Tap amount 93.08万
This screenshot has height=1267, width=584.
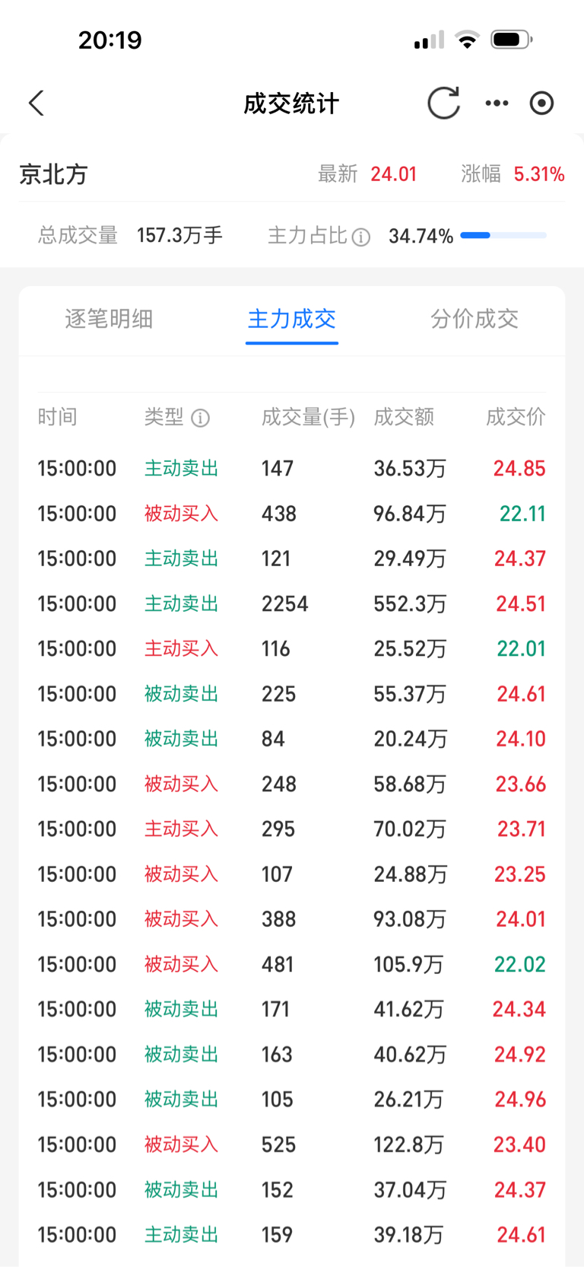[x=410, y=919]
